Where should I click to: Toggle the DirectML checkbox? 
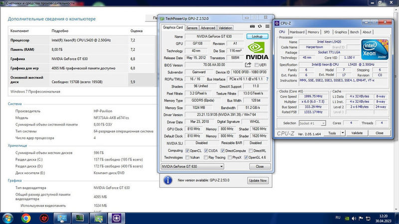pos(251,151)
